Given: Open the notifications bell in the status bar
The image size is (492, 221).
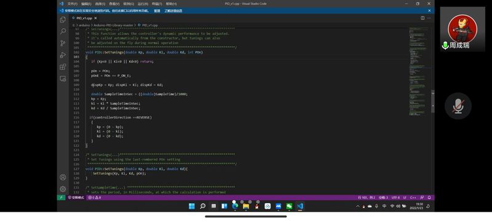Looking at the screenshot, I should pos(429,198).
